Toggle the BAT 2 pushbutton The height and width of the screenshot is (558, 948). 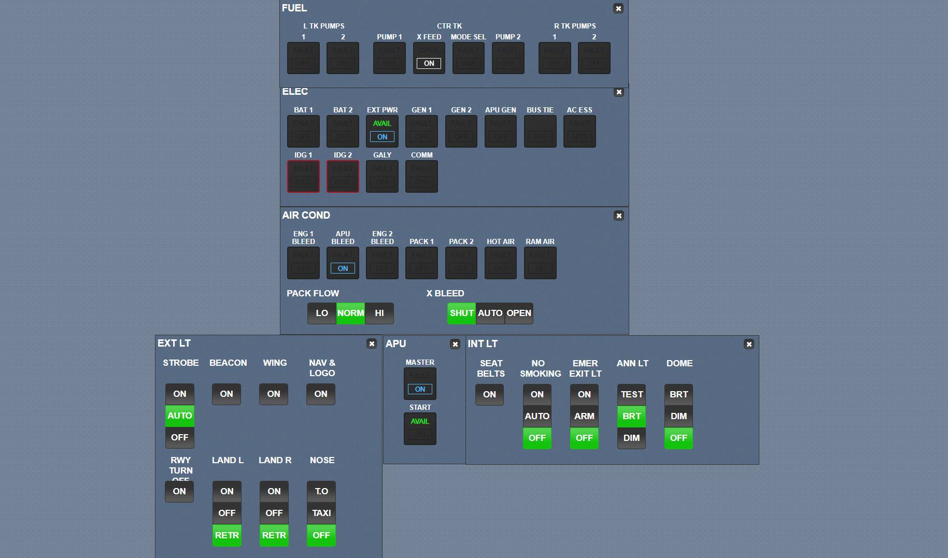pyautogui.click(x=343, y=131)
